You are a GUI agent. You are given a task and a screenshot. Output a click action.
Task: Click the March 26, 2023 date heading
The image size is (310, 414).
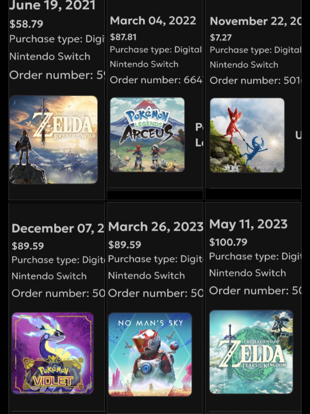155,226
